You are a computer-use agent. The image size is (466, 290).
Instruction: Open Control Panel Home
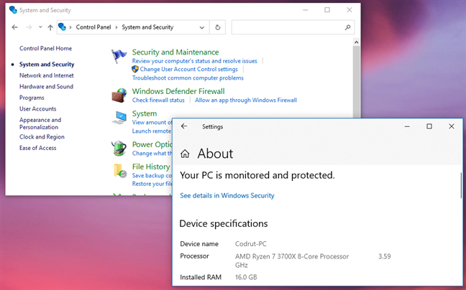pyautogui.click(x=45, y=48)
